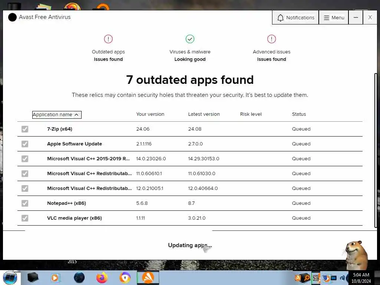
Task: Click the Status column header
Action: pos(299,114)
